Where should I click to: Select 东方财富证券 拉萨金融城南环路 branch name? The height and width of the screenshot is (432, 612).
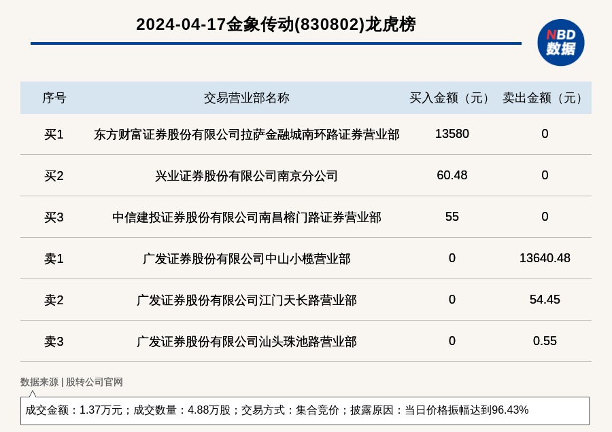(247, 134)
